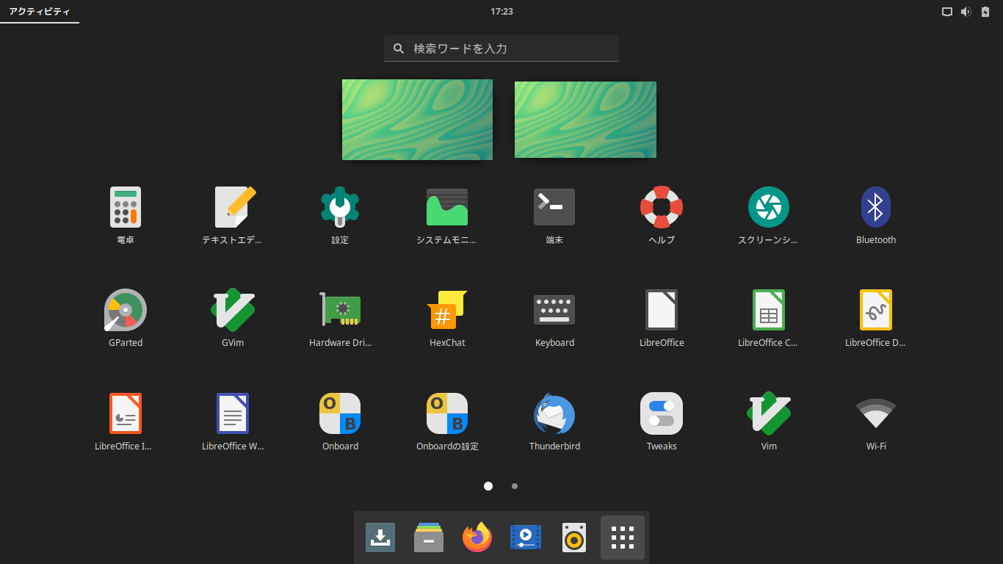Launch GParted partition editor
Screen dimensions: 1003x564
coord(126,310)
